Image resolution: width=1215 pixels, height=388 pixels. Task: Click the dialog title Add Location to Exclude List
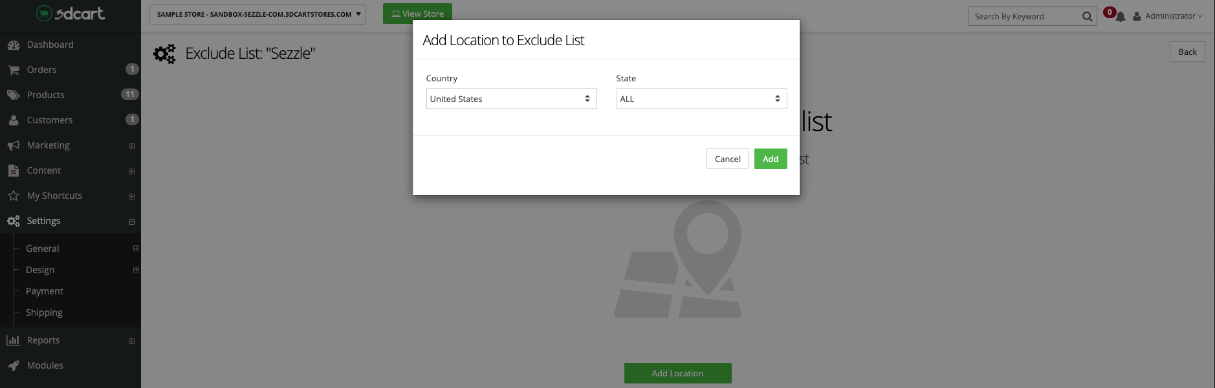(503, 40)
